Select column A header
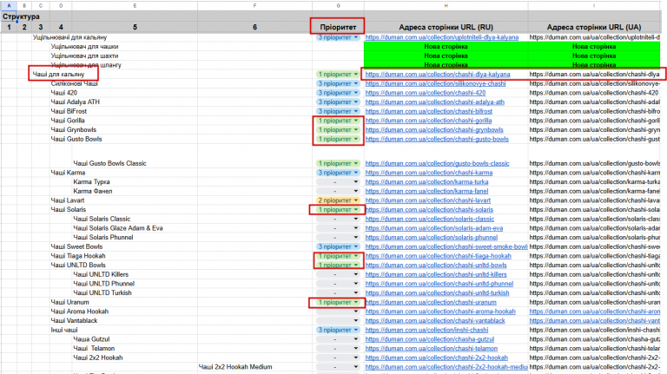 point(9,5)
